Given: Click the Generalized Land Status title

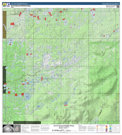Looking at the screenshot, I should (x=110, y=4).
